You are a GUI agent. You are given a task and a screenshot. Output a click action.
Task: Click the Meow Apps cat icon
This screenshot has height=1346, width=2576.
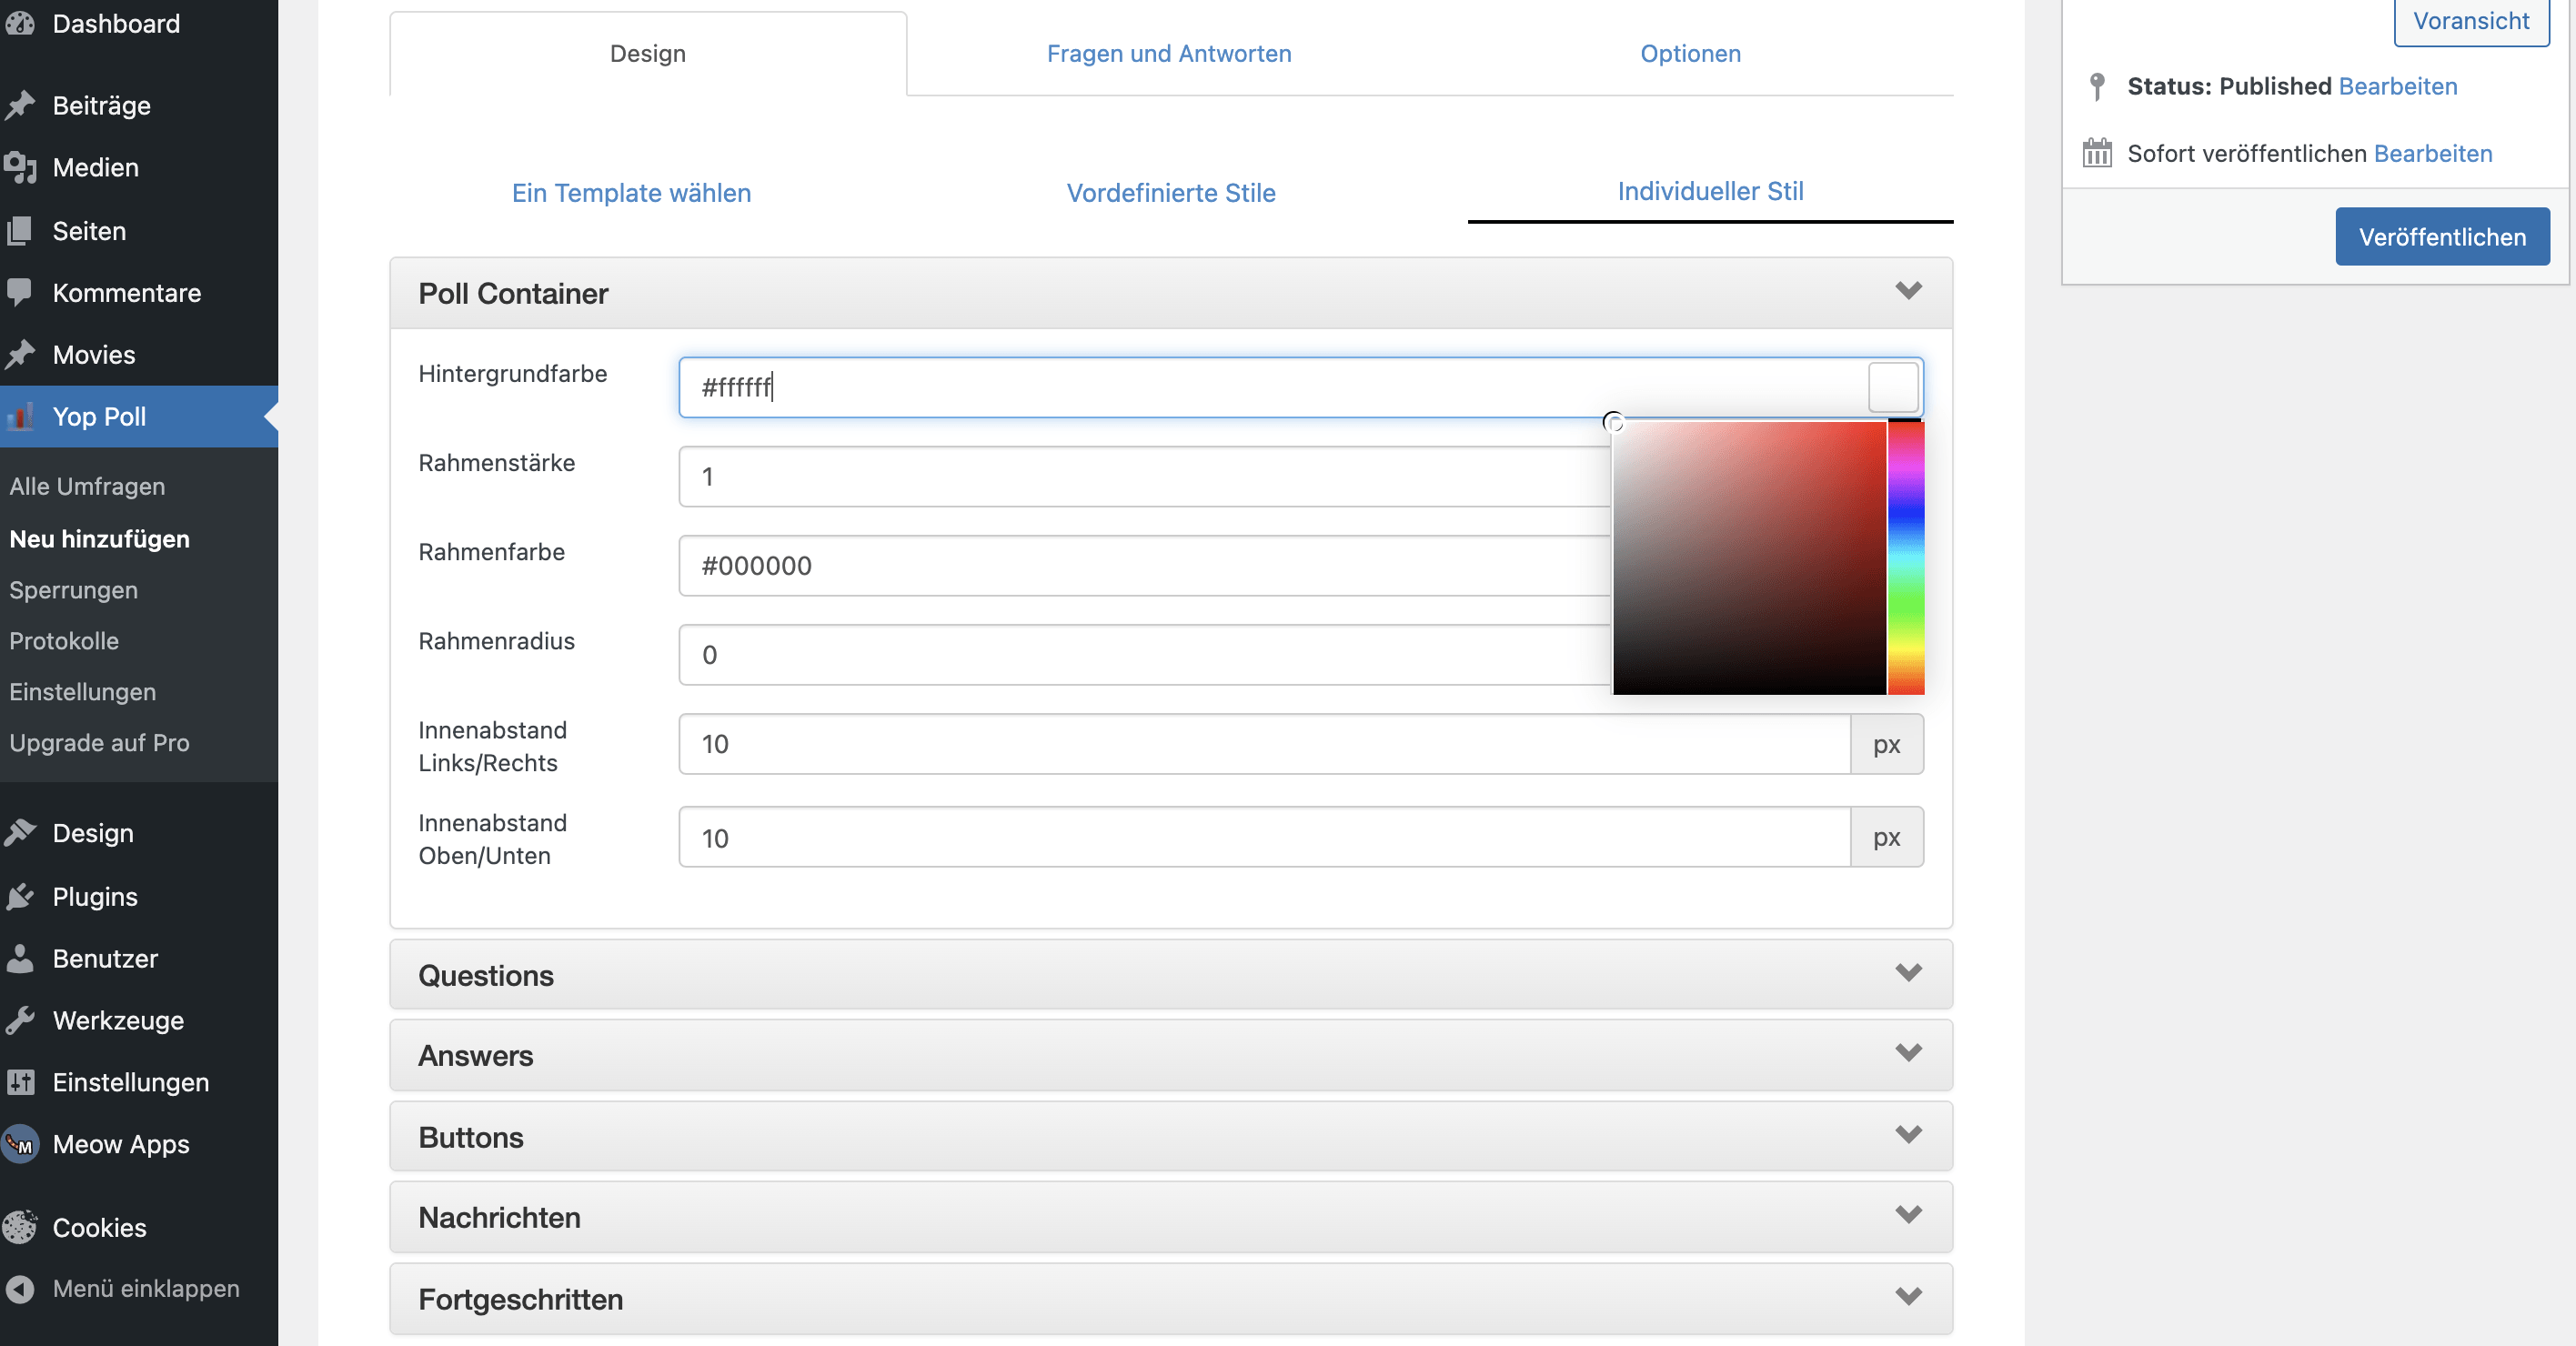20,1144
